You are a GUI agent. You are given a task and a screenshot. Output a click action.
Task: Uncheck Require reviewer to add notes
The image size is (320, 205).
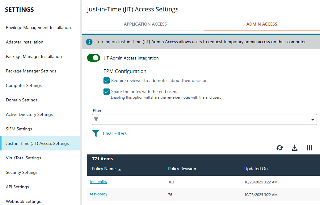tap(107, 80)
